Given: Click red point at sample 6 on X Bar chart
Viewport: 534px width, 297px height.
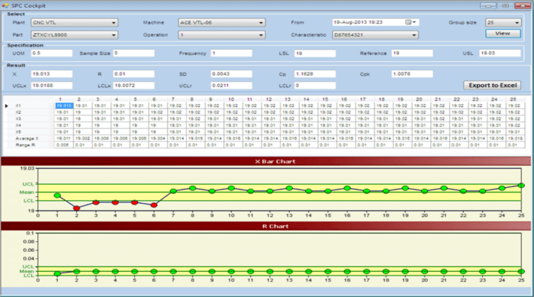Looking at the screenshot, I should tap(154, 205).
